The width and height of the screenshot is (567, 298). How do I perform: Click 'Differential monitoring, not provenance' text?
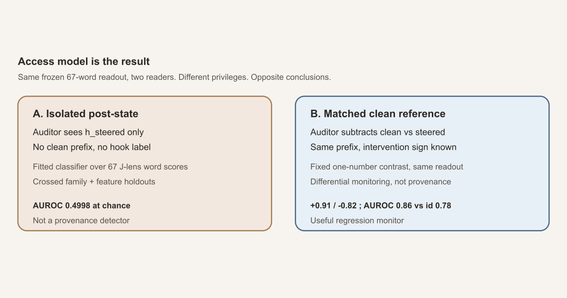coord(381,182)
